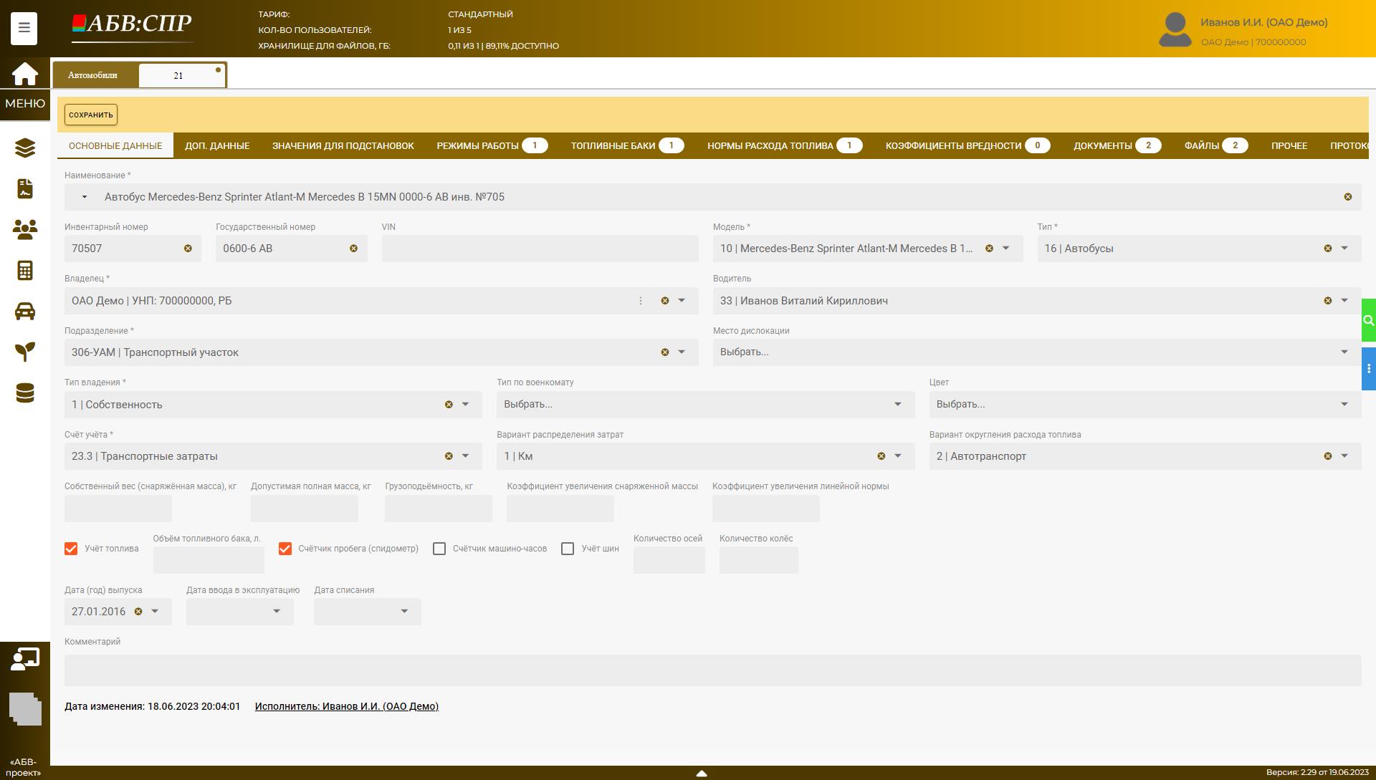Open the layers stack sidebar icon
The image size is (1376, 780).
coord(24,148)
